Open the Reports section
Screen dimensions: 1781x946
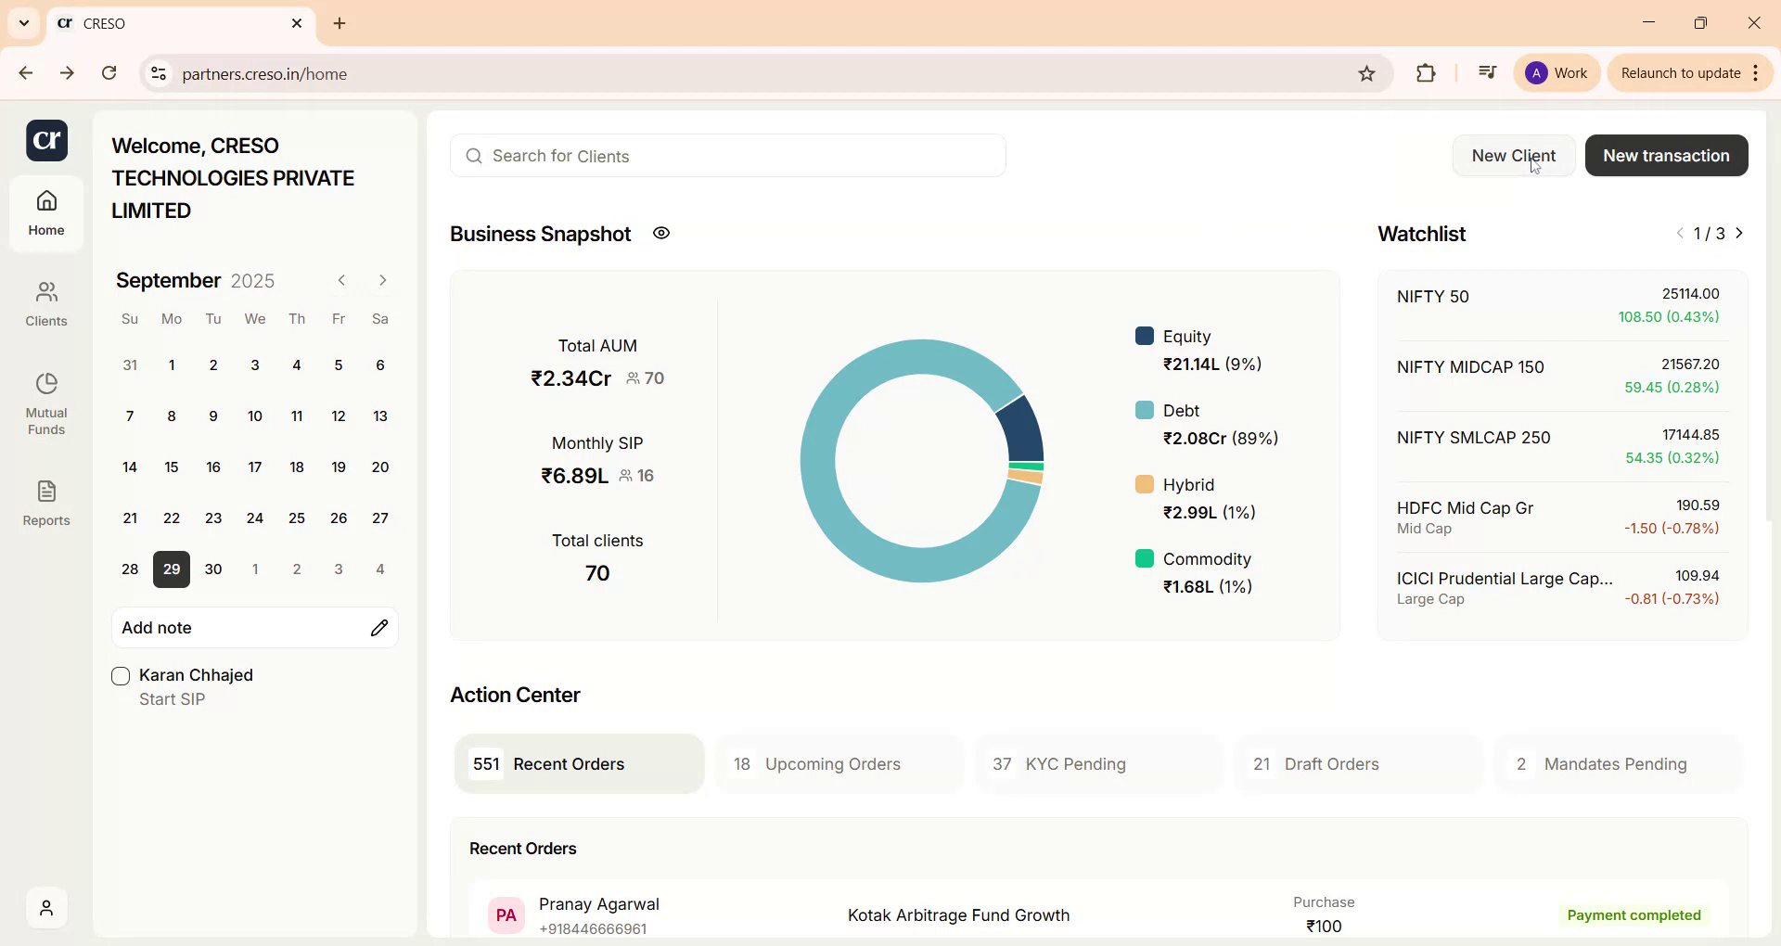tap(45, 504)
